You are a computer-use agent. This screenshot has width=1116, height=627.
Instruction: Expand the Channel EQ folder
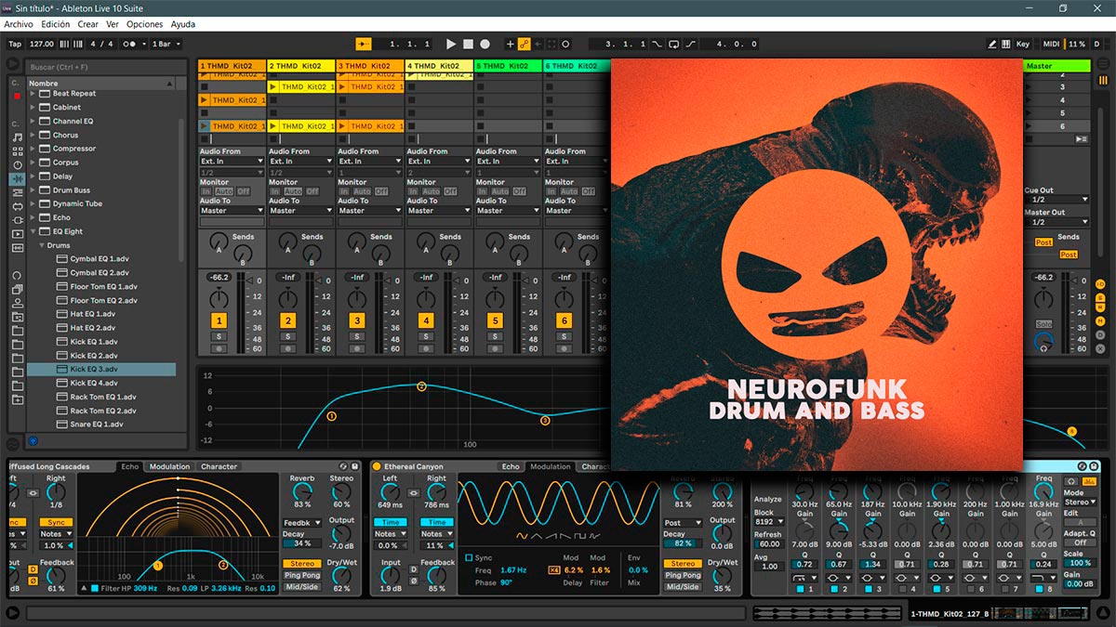[x=33, y=121]
